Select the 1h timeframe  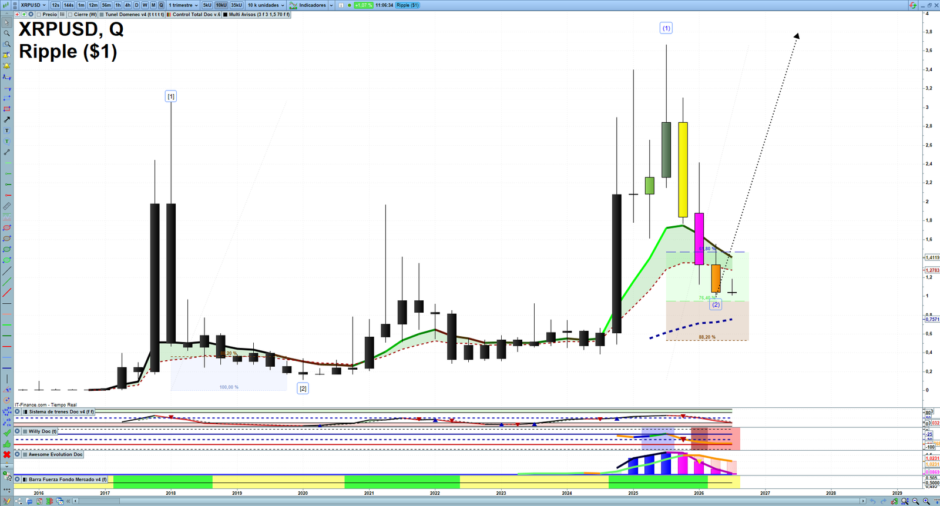(x=117, y=5)
